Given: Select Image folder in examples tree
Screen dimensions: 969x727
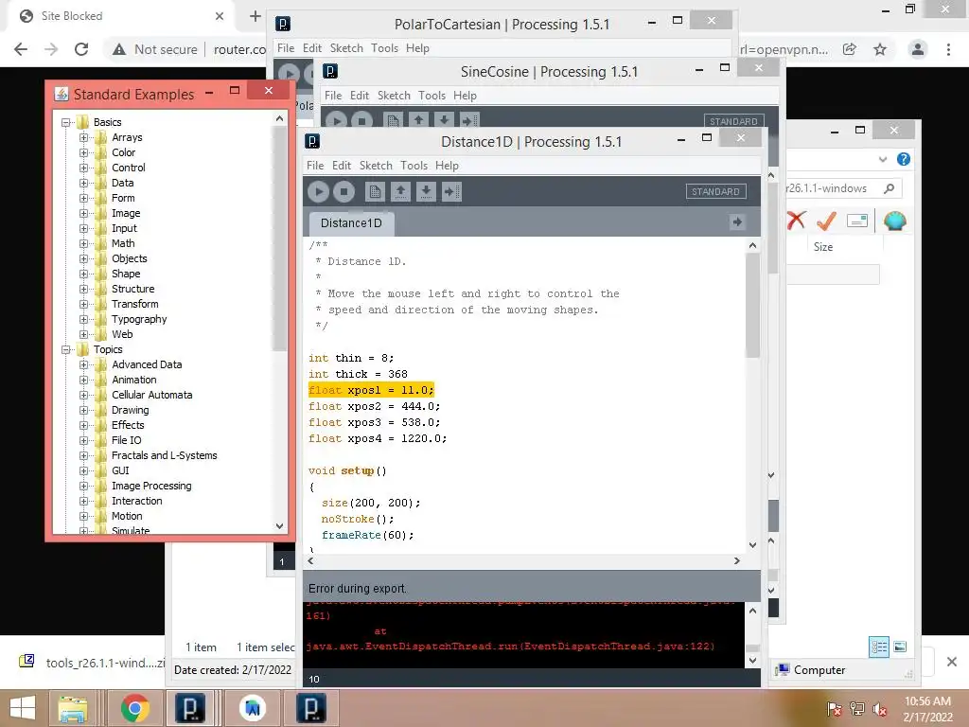Looking at the screenshot, I should [126, 213].
